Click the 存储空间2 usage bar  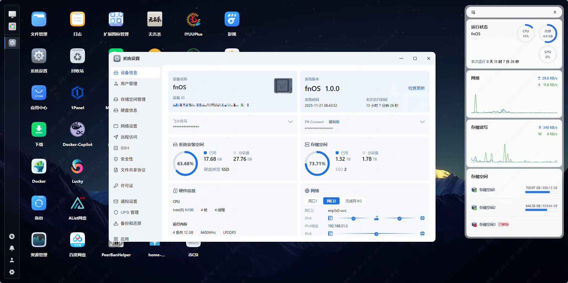pyautogui.click(x=541, y=210)
